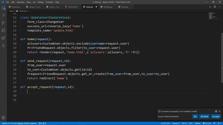Click the Use yapf button
223x125 pixels.
[216, 117]
